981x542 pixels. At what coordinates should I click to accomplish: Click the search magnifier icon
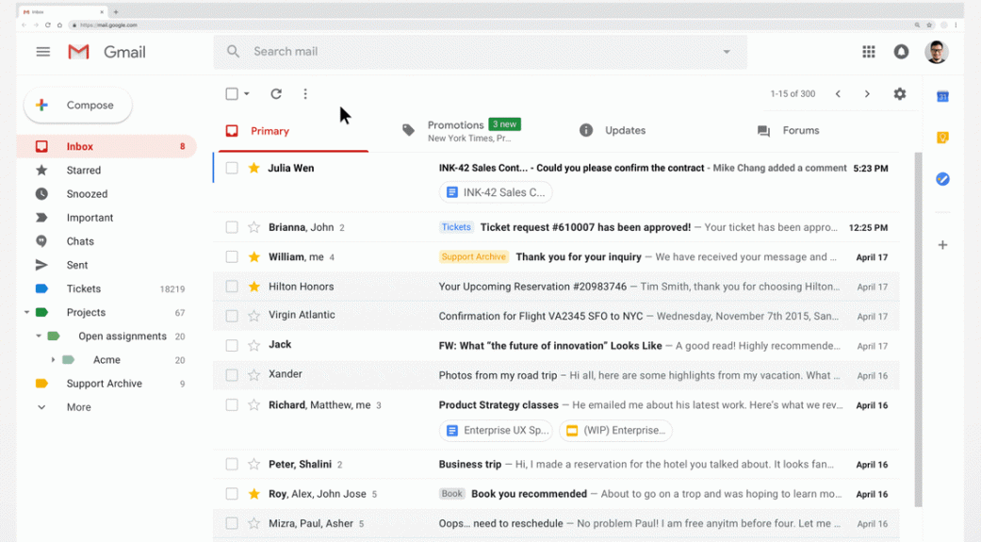click(234, 51)
